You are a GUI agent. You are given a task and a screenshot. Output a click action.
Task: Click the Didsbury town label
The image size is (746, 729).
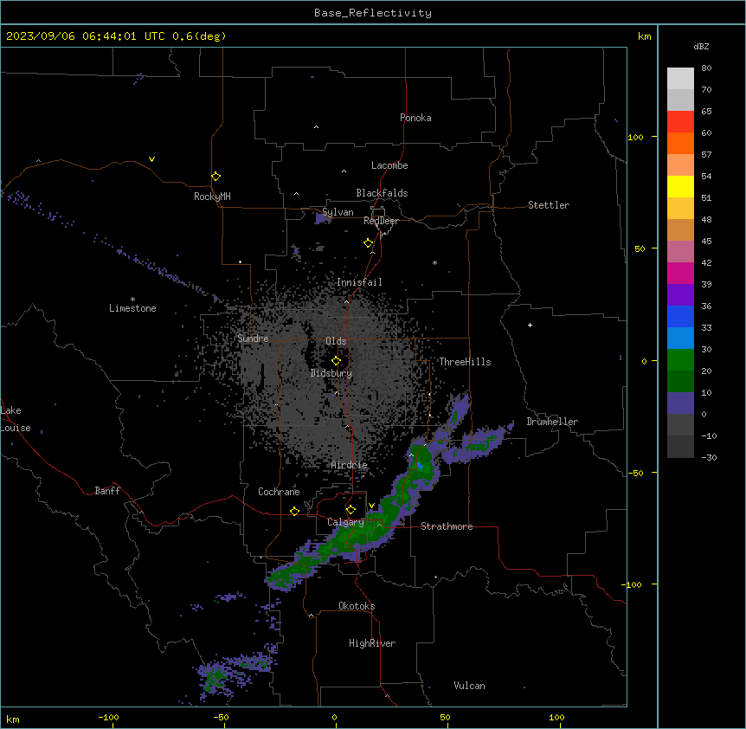coord(331,373)
